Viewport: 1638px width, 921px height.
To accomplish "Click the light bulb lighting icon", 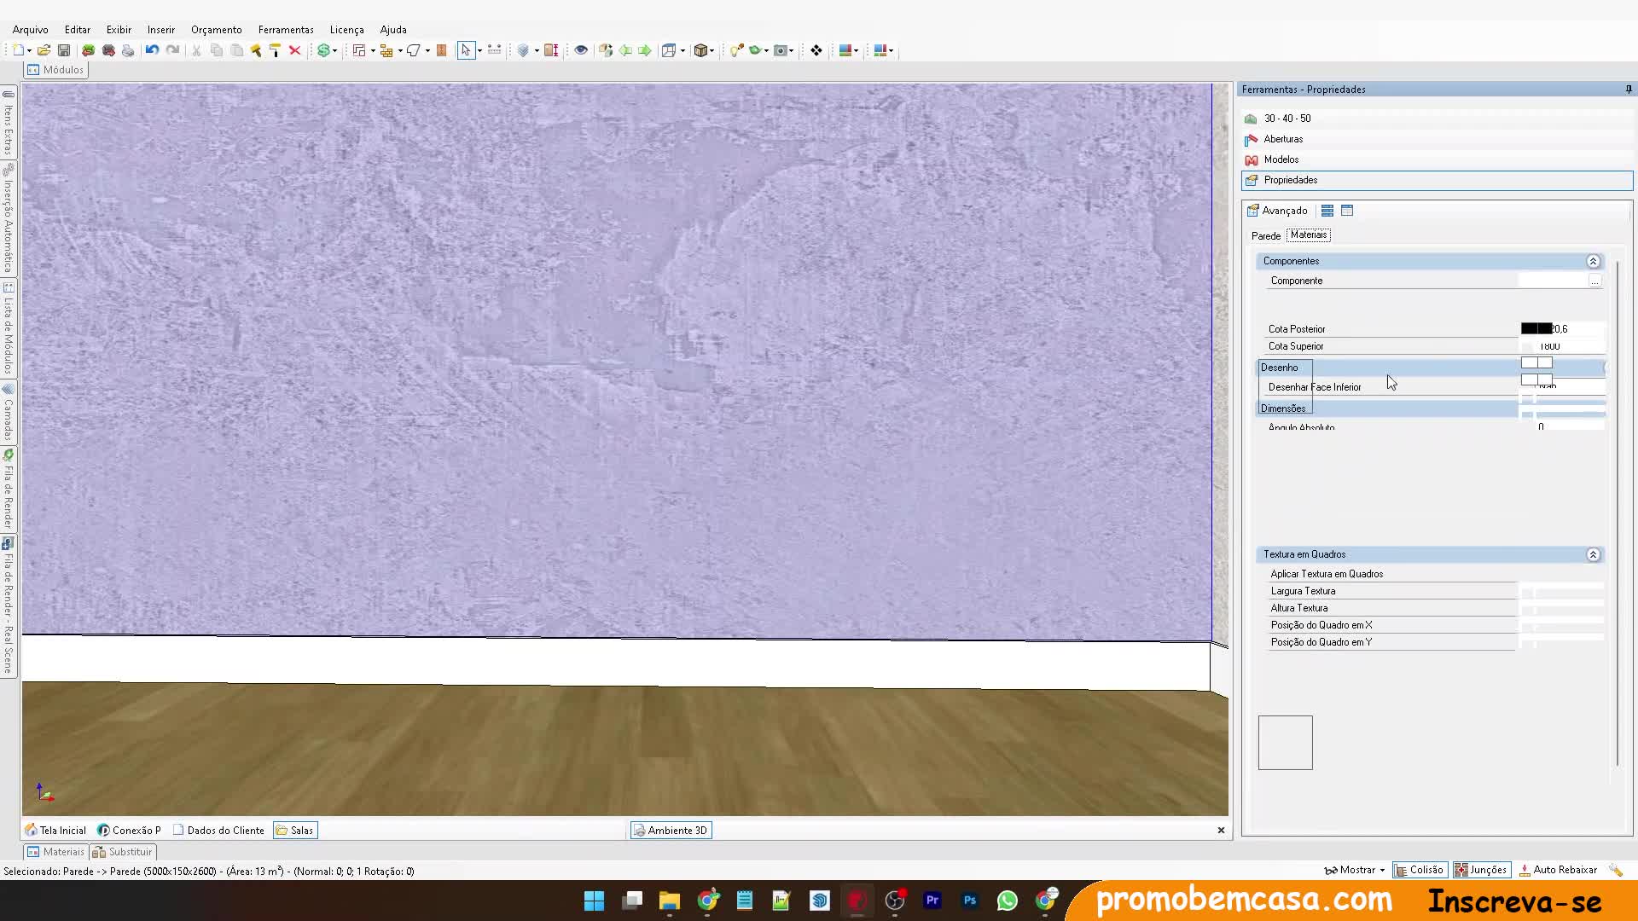I will [x=736, y=50].
